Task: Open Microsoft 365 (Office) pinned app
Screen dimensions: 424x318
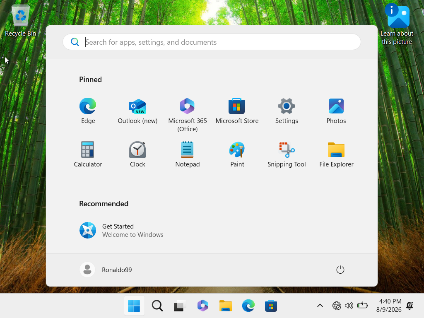Action: pos(188,114)
